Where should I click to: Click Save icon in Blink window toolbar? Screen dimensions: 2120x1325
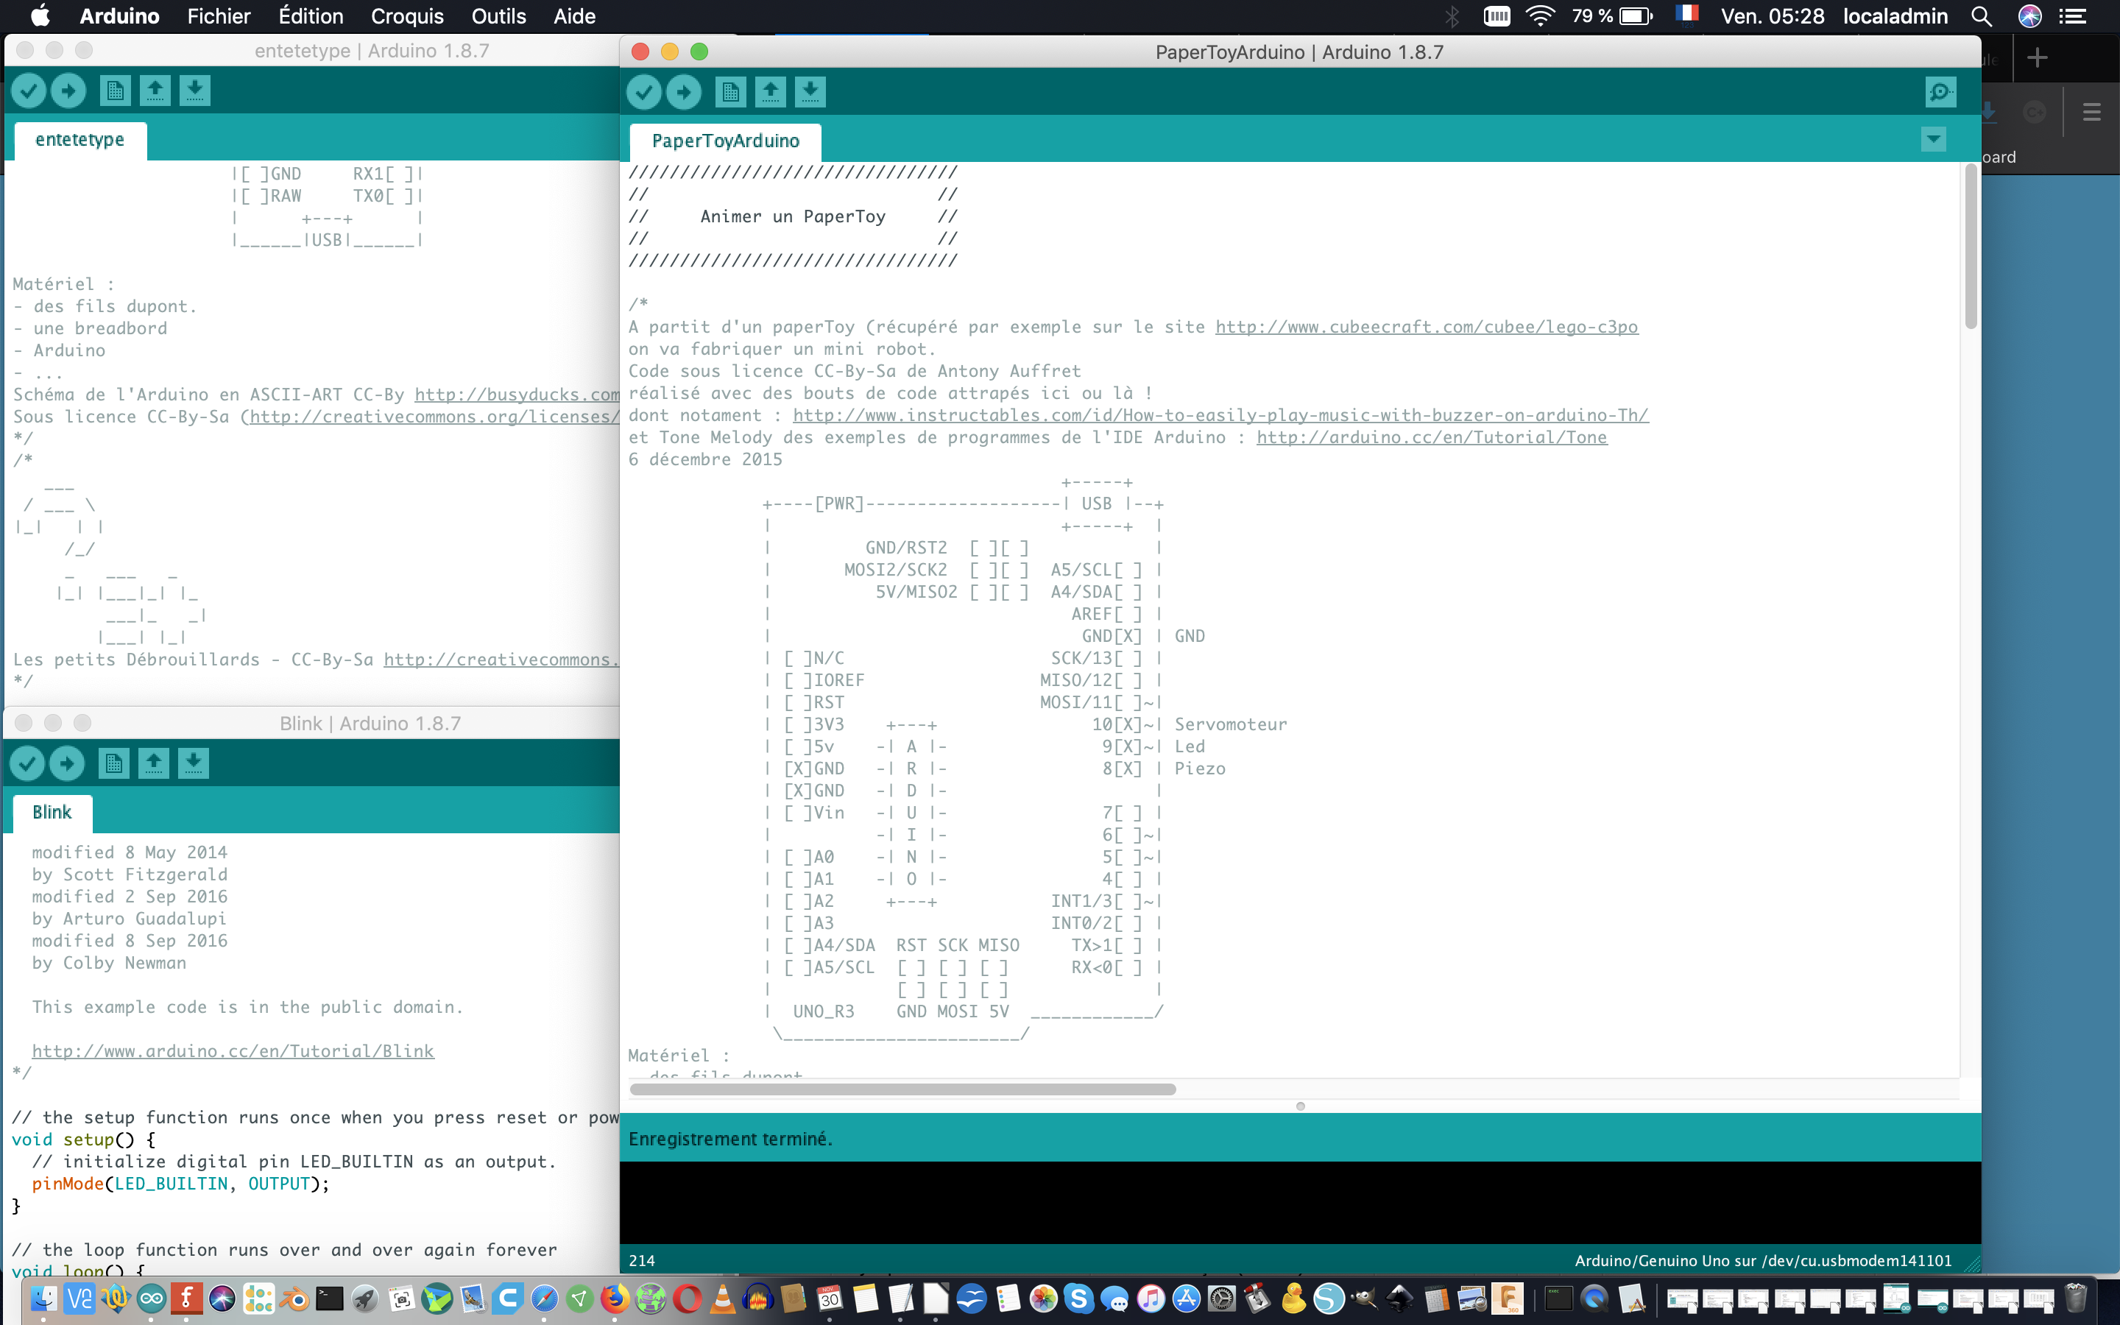point(194,763)
